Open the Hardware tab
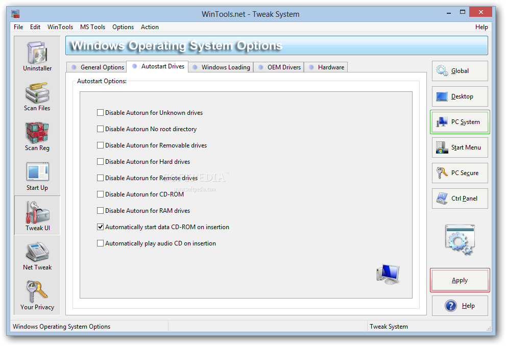The image size is (506, 346). pyautogui.click(x=326, y=67)
